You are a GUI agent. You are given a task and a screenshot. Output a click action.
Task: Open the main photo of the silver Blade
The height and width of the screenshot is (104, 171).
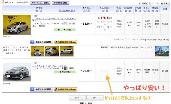(x=17, y=25)
